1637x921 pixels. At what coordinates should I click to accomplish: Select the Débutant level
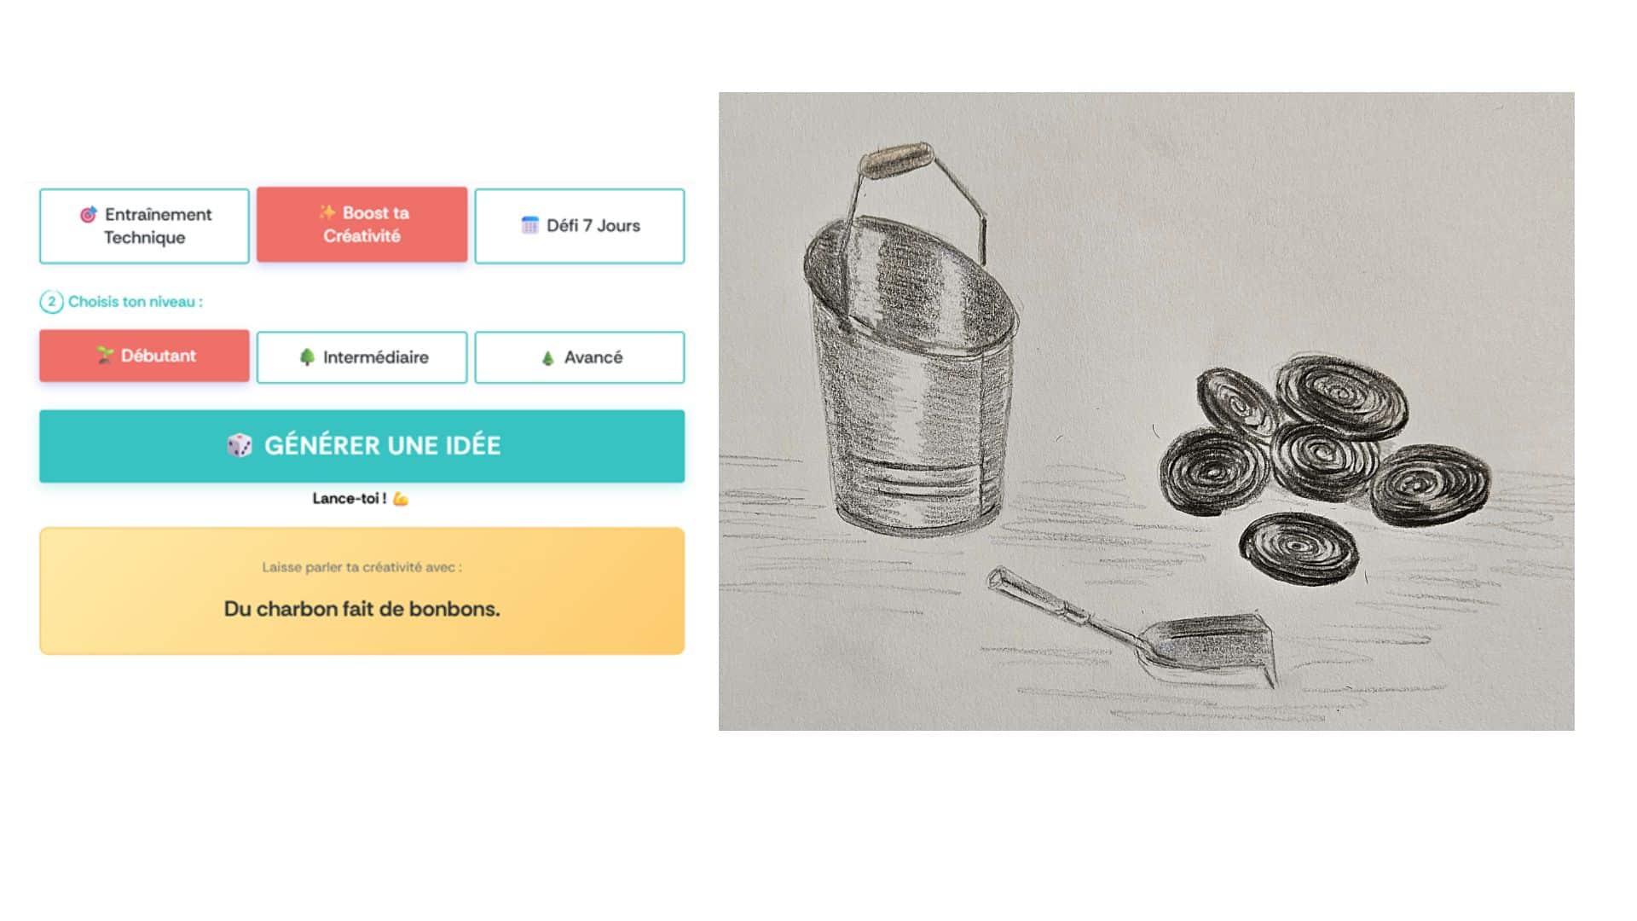click(x=144, y=356)
